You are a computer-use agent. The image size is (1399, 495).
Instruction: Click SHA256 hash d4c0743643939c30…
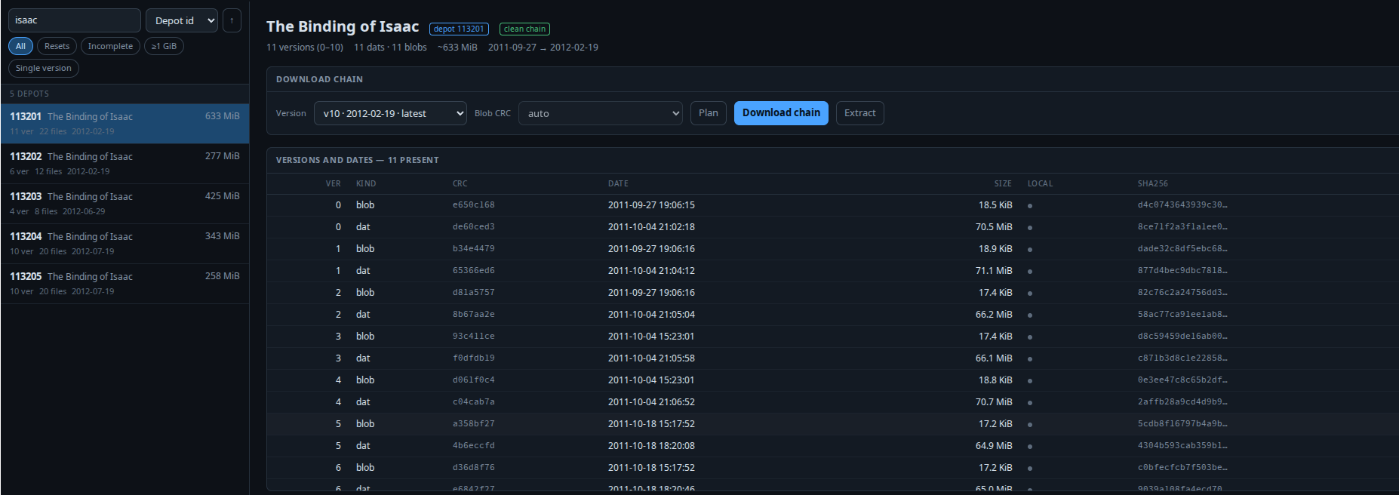pos(1182,205)
